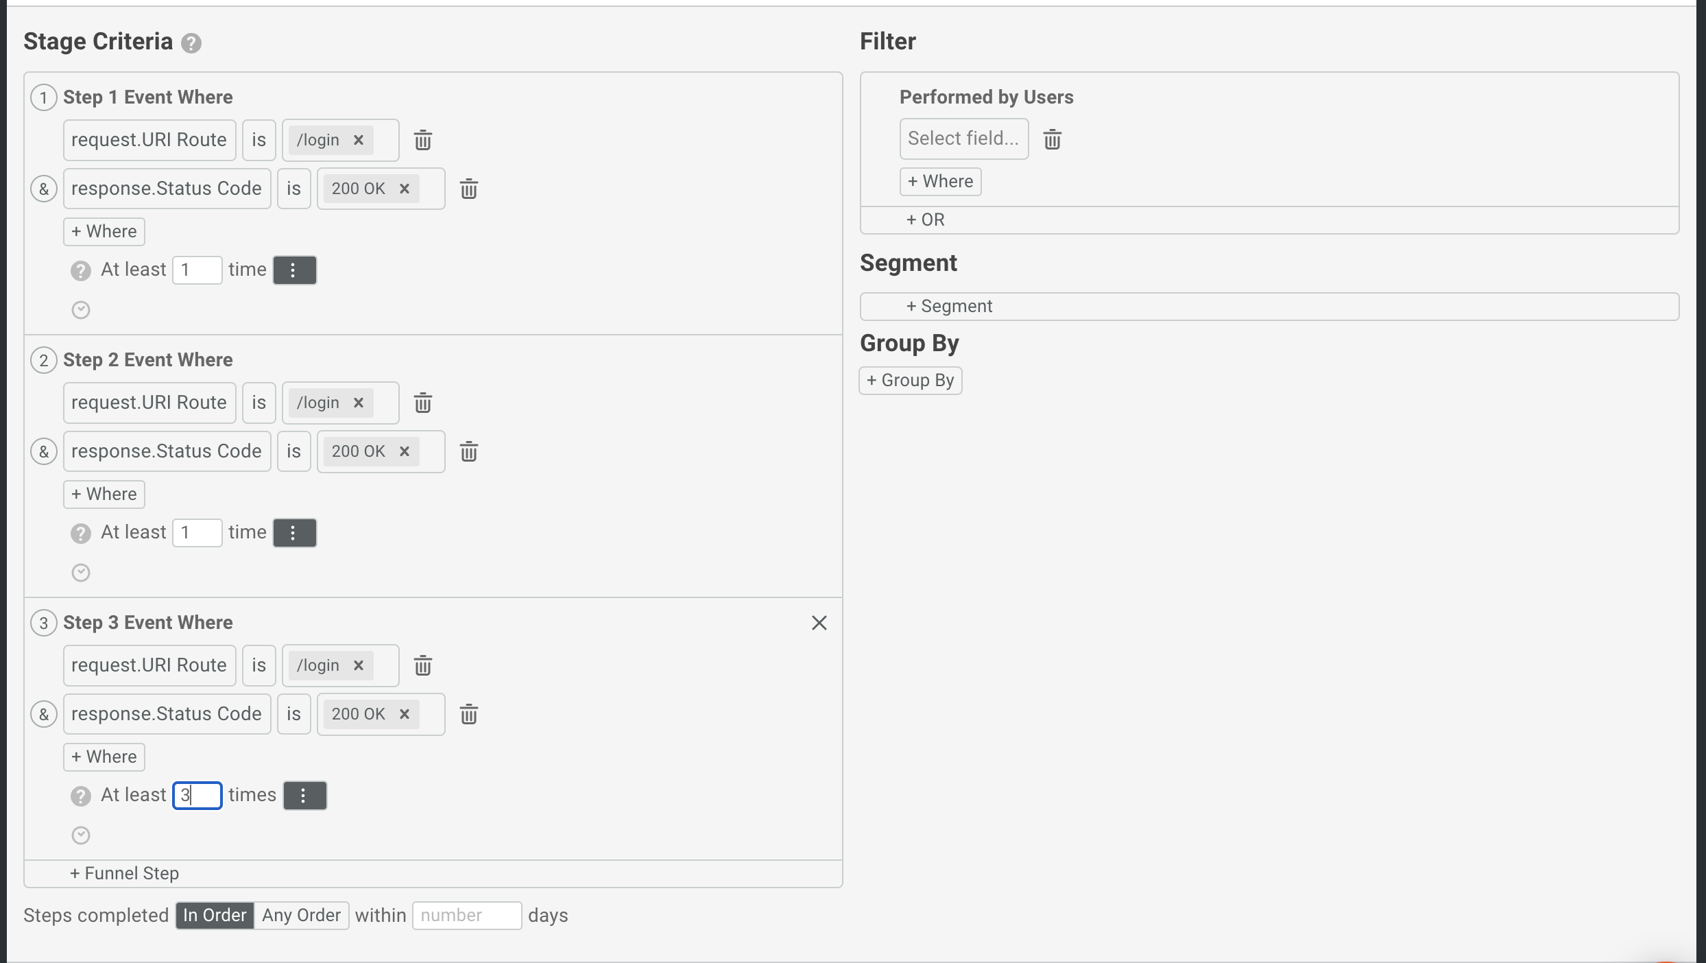
Task: Change Step 2 status code 'is' operator
Action: point(293,452)
